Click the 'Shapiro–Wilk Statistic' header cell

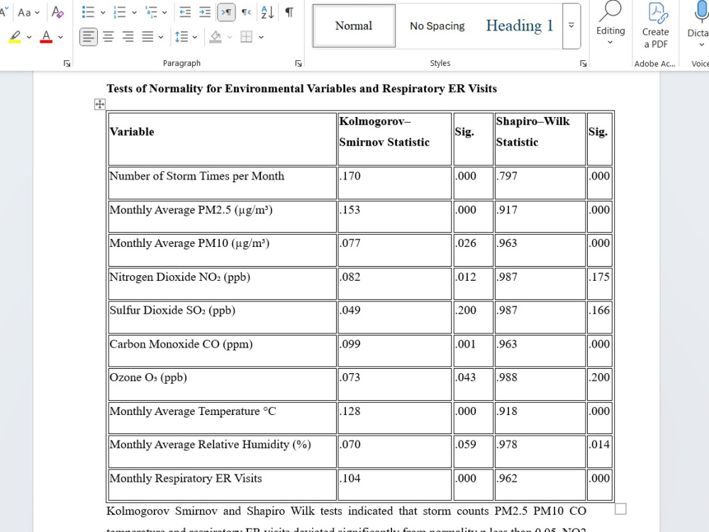click(540, 139)
